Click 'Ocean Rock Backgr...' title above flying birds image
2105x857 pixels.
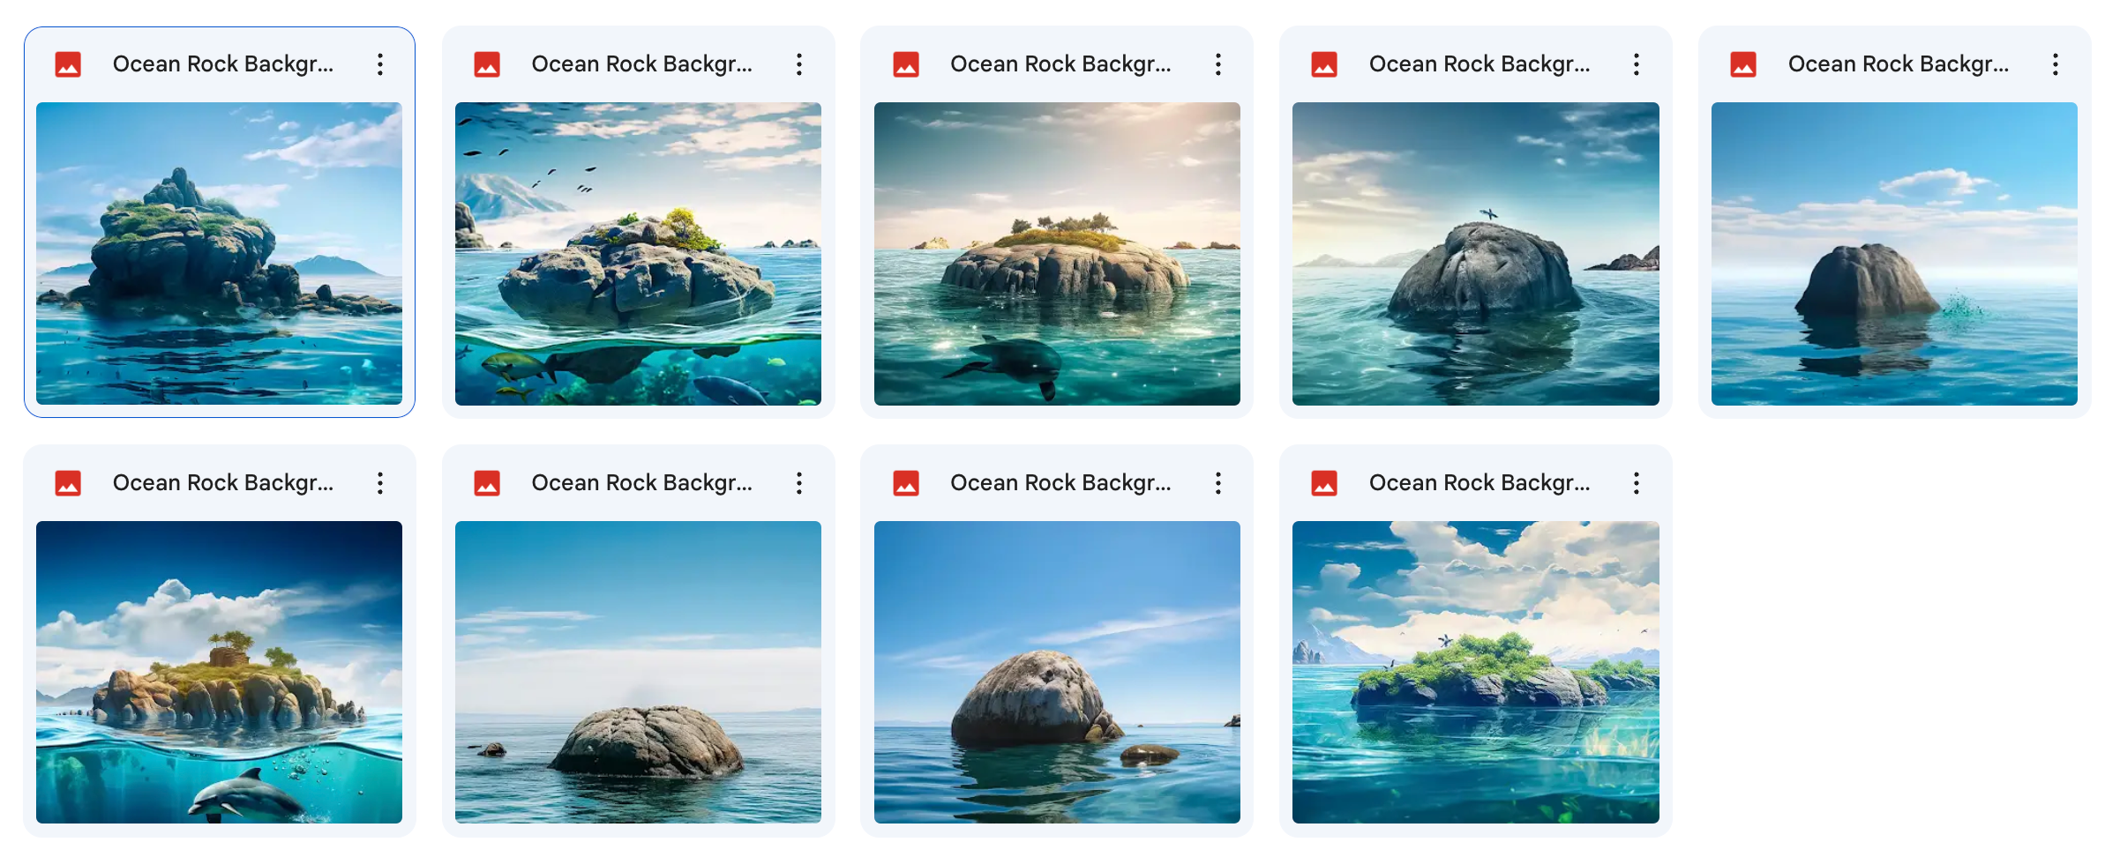tap(642, 64)
